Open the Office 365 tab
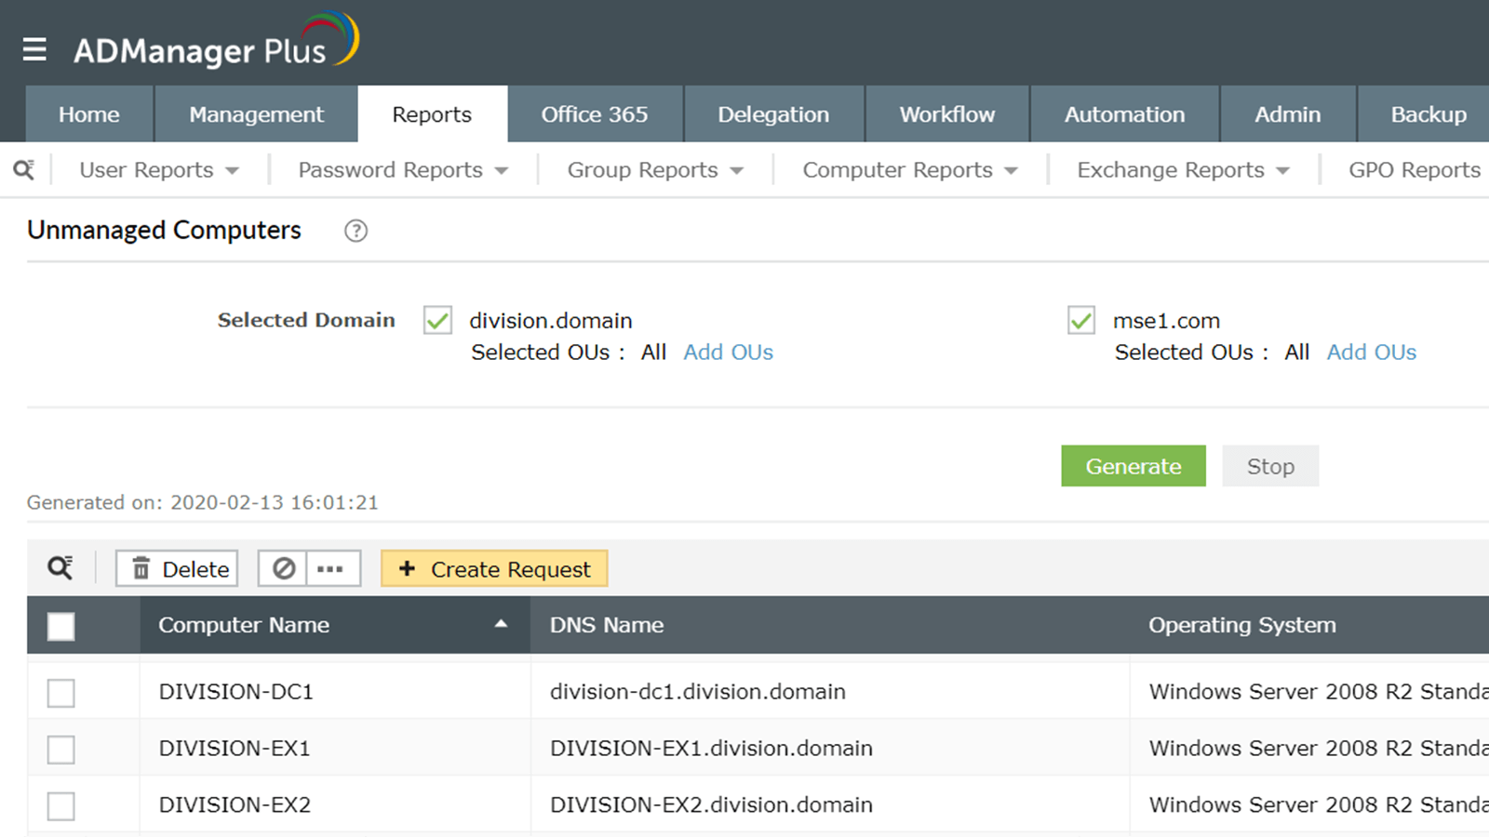Image resolution: width=1489 pixels, height=837 pixels. pos(595,114)
